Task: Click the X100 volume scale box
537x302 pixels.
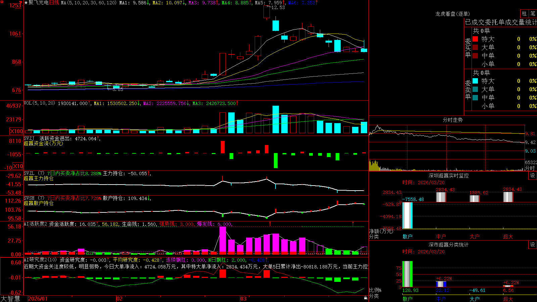Action: point(16,132)
